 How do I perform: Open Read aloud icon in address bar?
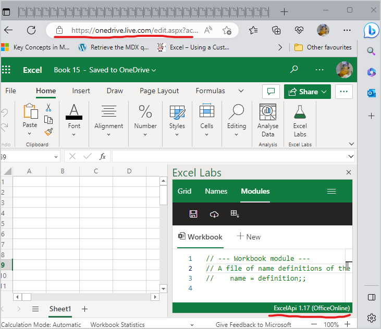[208, 30]
